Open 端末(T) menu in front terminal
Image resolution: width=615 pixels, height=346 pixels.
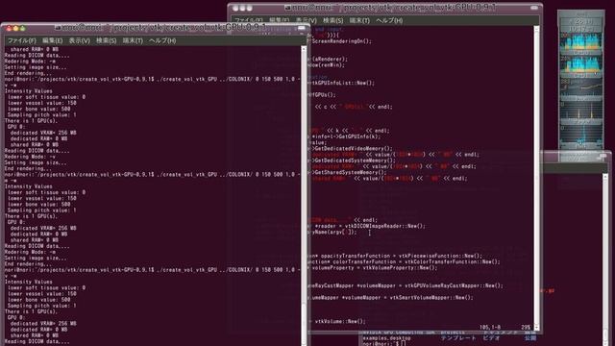point(133,40)
